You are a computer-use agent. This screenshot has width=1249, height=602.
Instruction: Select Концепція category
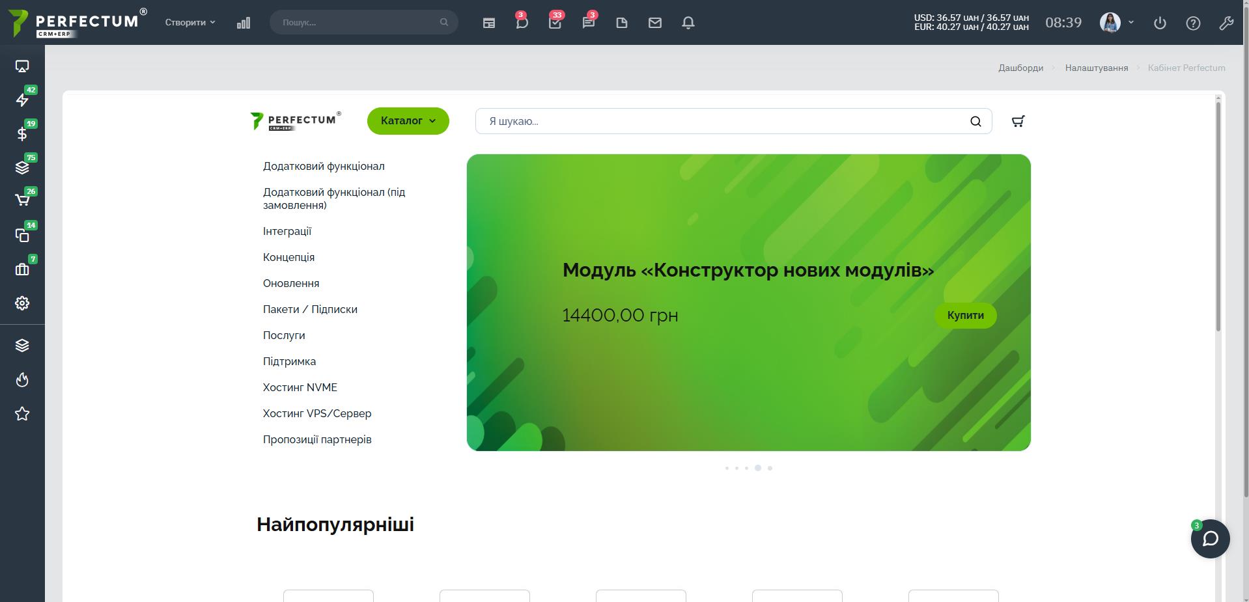[x=288, y=257]
